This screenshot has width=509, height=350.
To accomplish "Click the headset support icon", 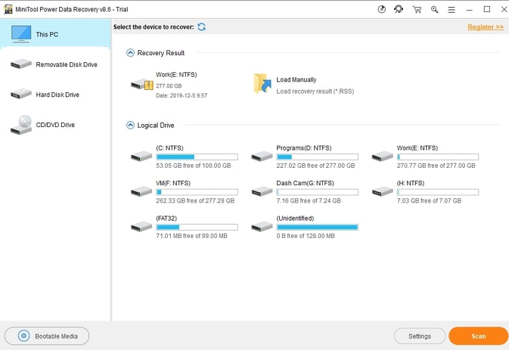I will pyautogui.click(x=399, y=9).
